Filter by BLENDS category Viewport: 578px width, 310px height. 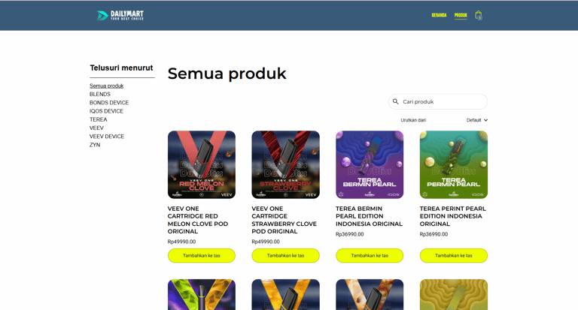(x=100, y=95)
